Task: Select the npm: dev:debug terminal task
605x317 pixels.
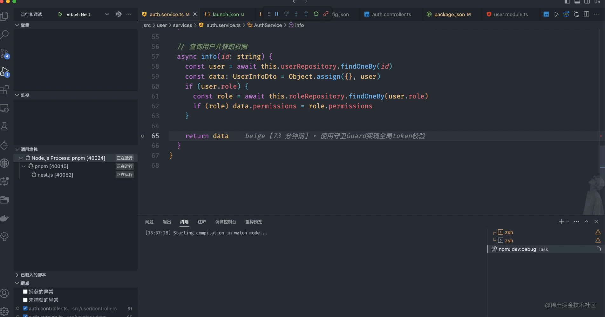Action: click(517, 249)
